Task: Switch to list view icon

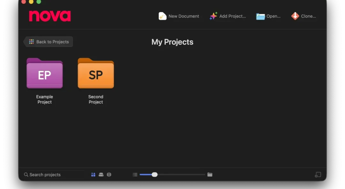Action: coord(135,175)
